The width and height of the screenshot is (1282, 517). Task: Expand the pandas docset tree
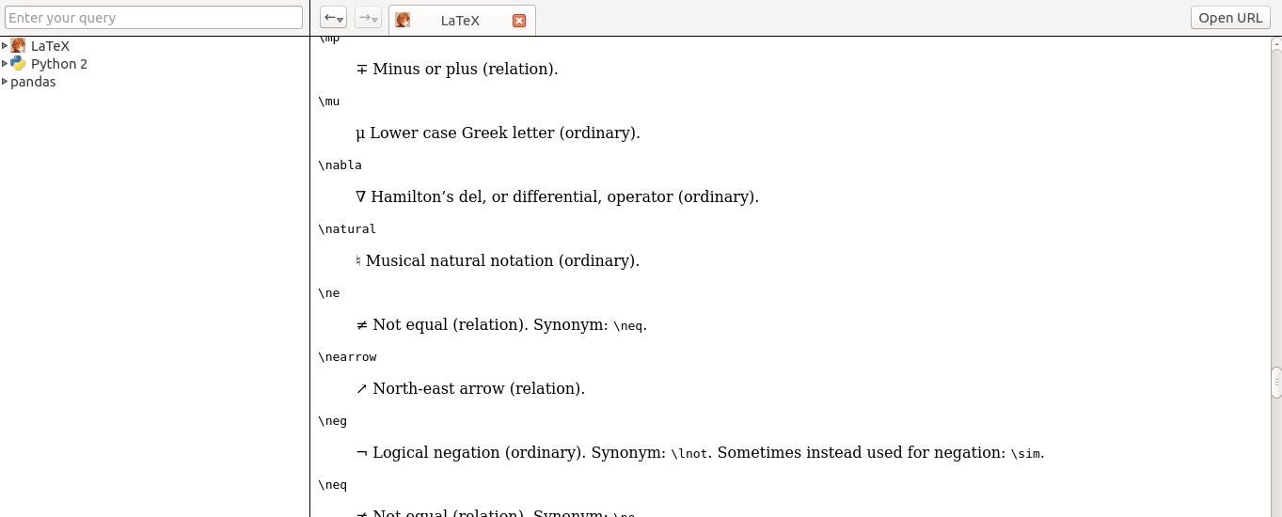(x=5, y=82)
